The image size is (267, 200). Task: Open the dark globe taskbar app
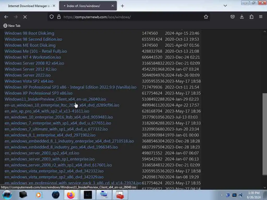(56, 195)
